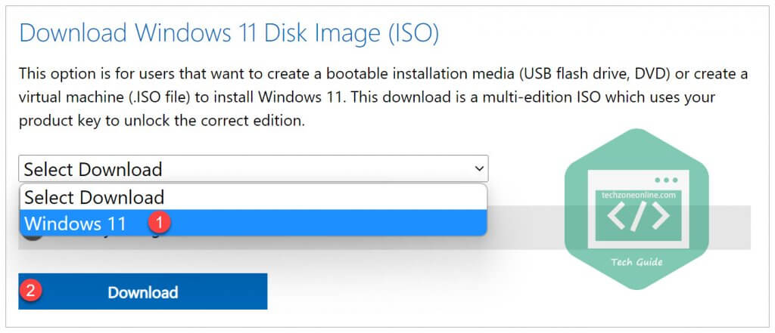This screenshot has height=333, width=775.
Task: Click the techzoneonline.com watermark text
Action: click(639, 195)
